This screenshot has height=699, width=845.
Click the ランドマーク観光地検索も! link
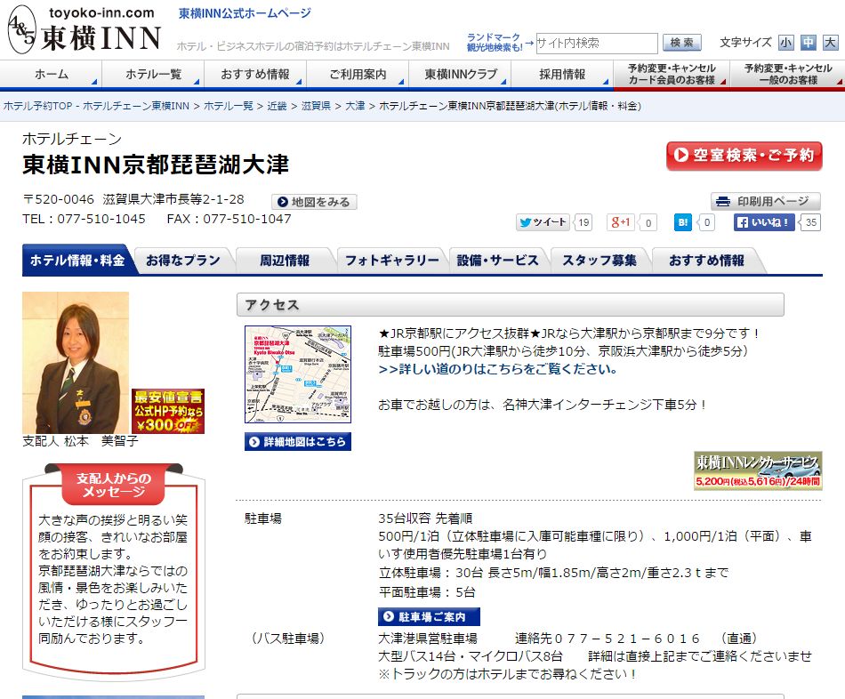click(495, 43)
